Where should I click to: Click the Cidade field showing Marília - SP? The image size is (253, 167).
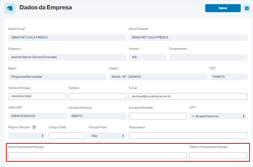click(158, 77)
